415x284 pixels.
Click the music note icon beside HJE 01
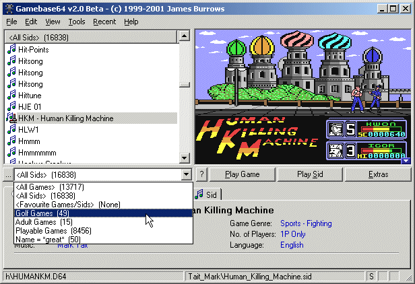11,106
